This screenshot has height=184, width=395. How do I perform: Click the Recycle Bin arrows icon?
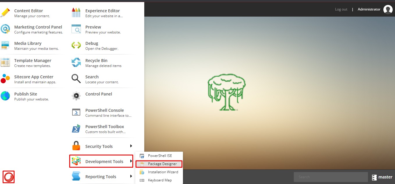[x=76, y=63]
